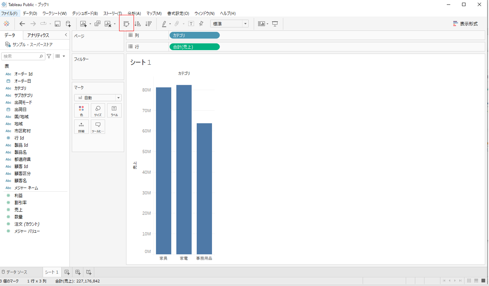The height and width of the screenshot is (286, 489).
Task: Expand the highlight dropdown arrow
Action: [170, 24]
